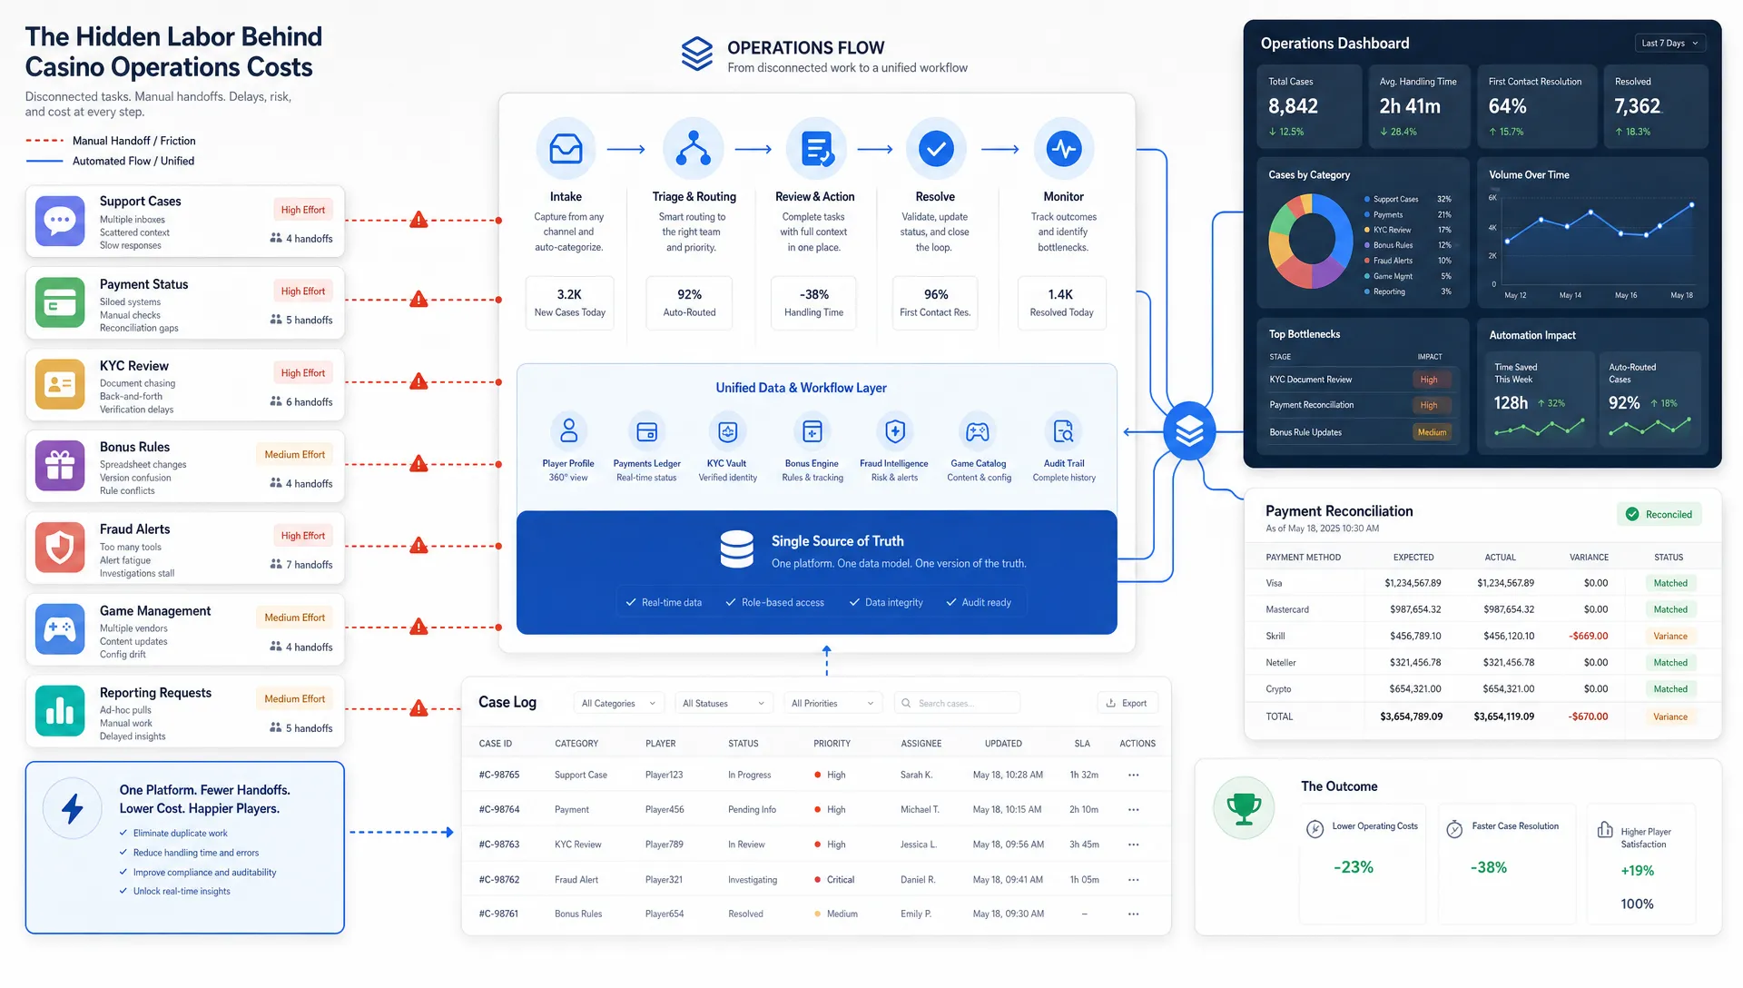
Task: Click the Faster Case Resolution stopwatch icon
Action: (1454, 828)
